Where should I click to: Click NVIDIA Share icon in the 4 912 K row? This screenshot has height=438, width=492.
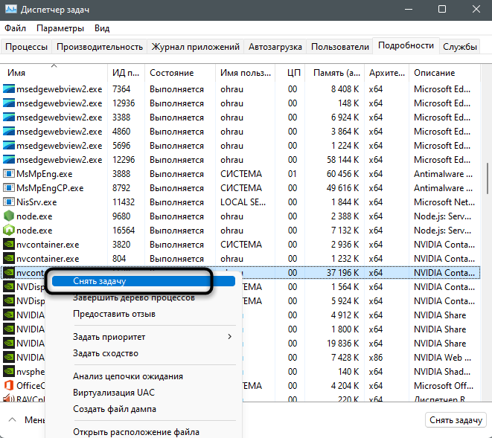[9, 315]
